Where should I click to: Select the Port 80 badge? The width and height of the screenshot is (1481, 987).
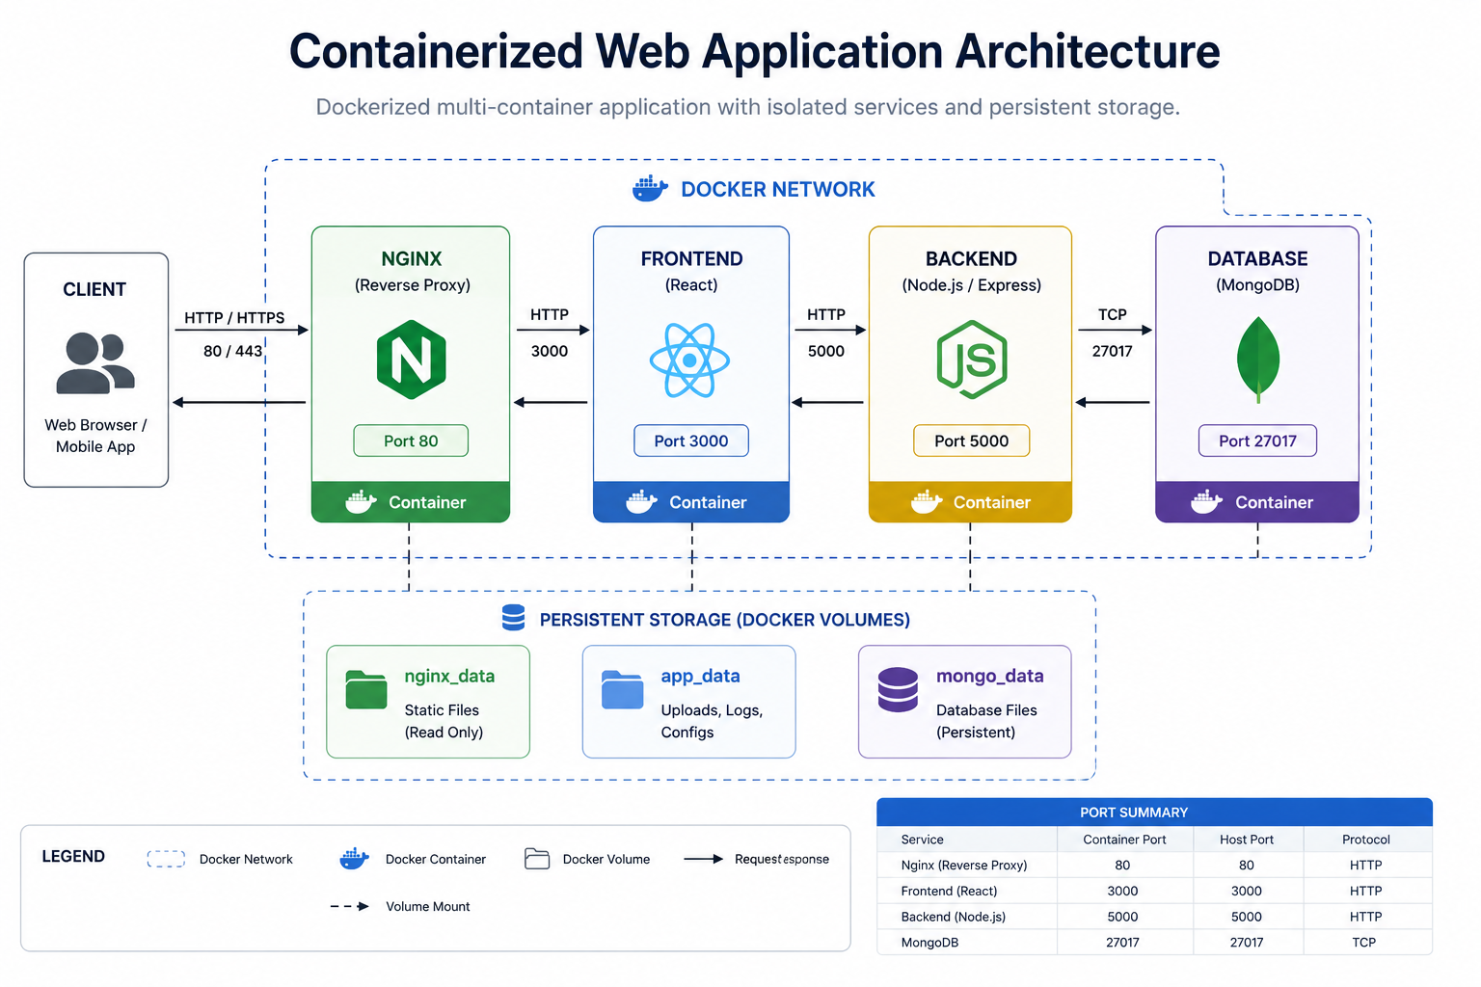(x=411, y=440)
